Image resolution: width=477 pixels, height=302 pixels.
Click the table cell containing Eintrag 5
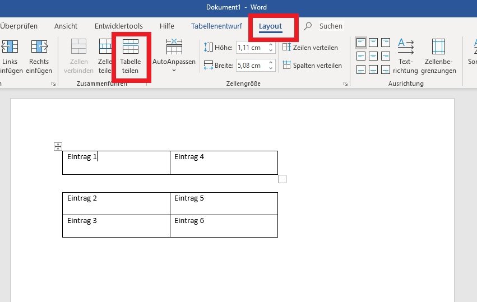(224, 203)
